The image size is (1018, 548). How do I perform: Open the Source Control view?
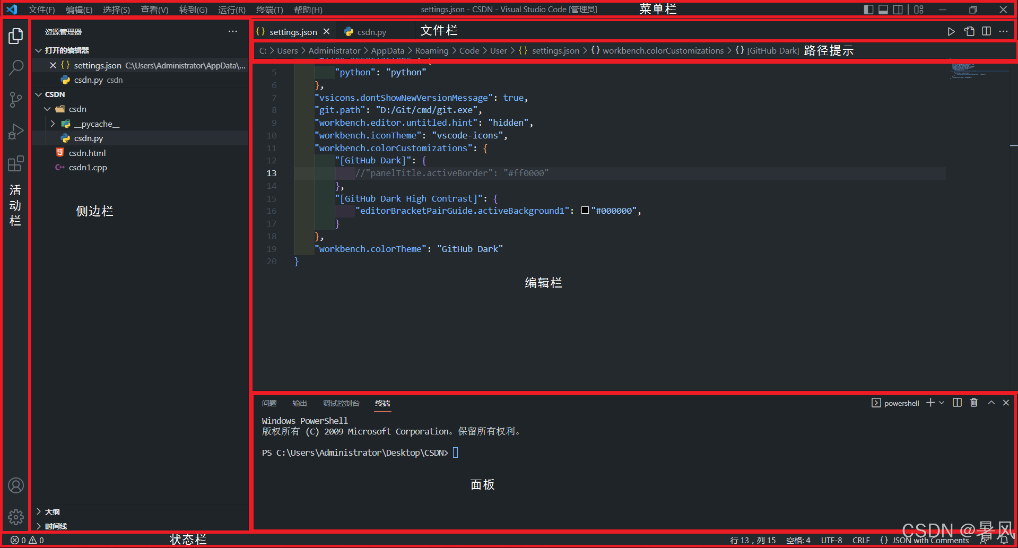coord(16,100)
